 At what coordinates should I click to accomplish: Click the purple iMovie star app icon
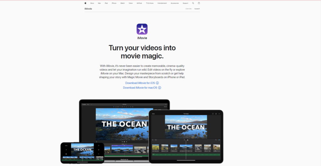[x=142, y=29]
